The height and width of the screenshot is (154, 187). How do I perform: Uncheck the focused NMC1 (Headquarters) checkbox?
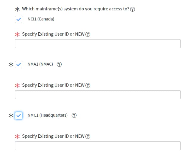coord(18,115)
